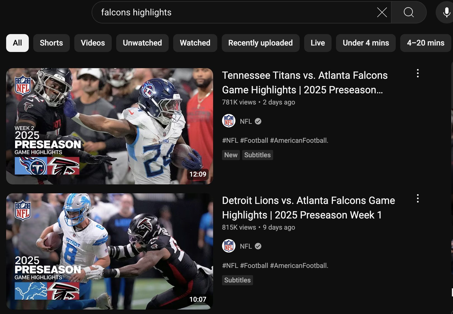Visit NFL channel name under Titans video
This screenshot has width=453, height=314.
246,121
